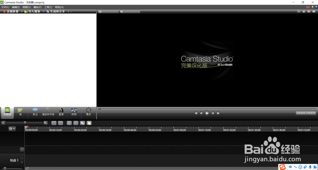The height and width of the screenshot is (170, 318).
Task: Toggle the 轨道 1 lock icon
Action: (x=22, y=162)
